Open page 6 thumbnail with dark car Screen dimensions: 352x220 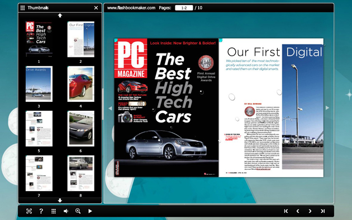click(81, 129)
